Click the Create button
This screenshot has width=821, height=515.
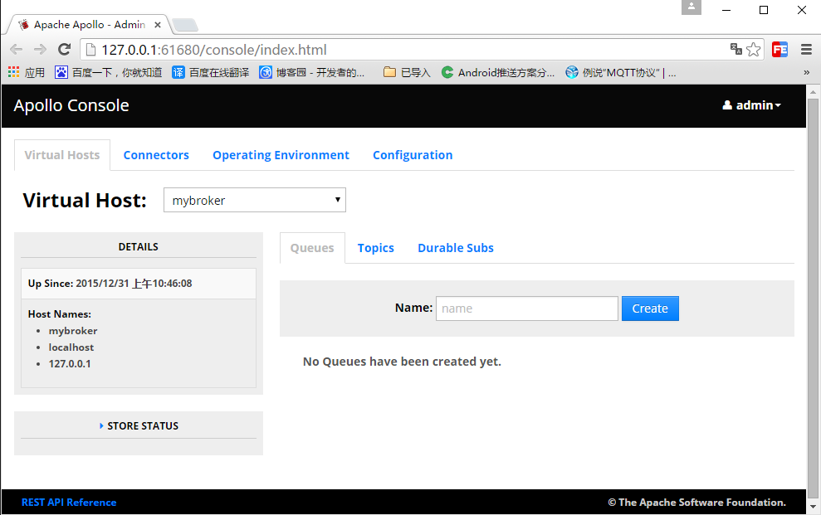pos(650,309)
